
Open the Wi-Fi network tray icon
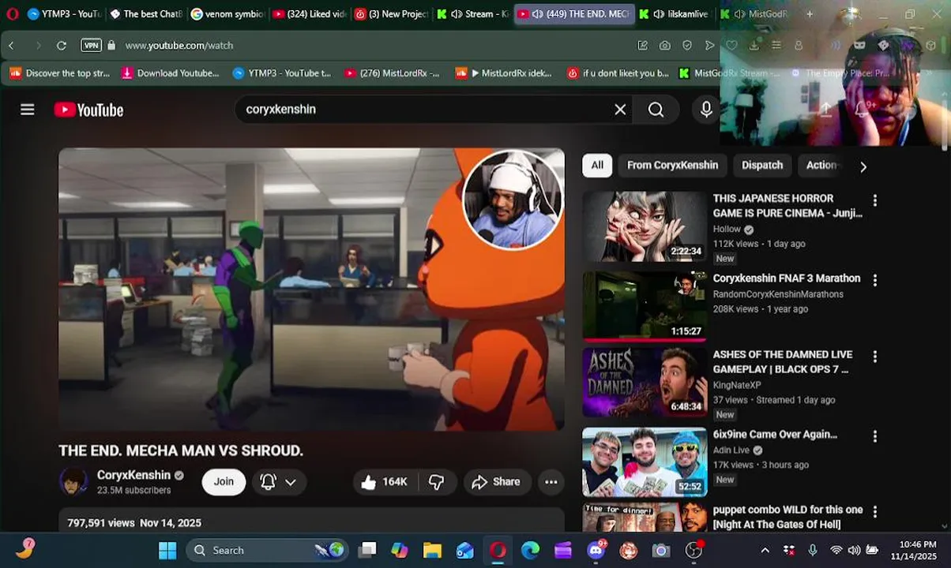(x=836, y=551)
